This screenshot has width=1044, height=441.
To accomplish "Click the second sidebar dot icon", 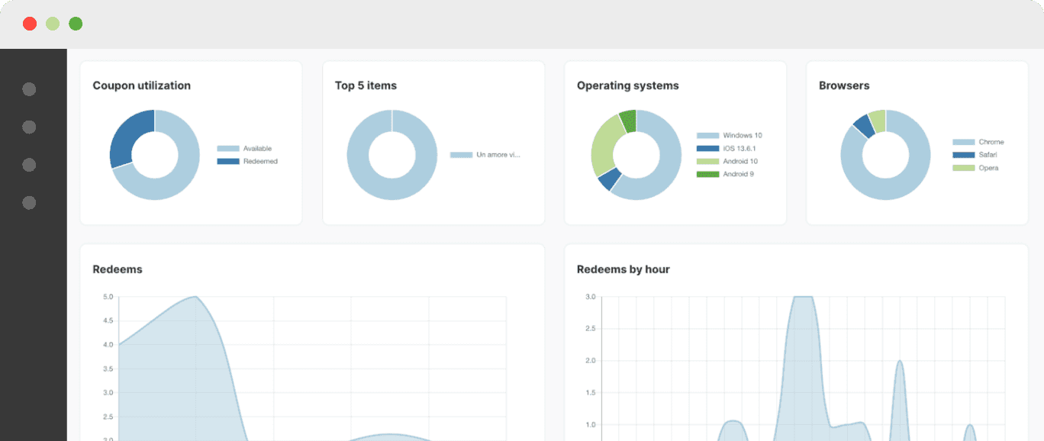I will point(29,127).
